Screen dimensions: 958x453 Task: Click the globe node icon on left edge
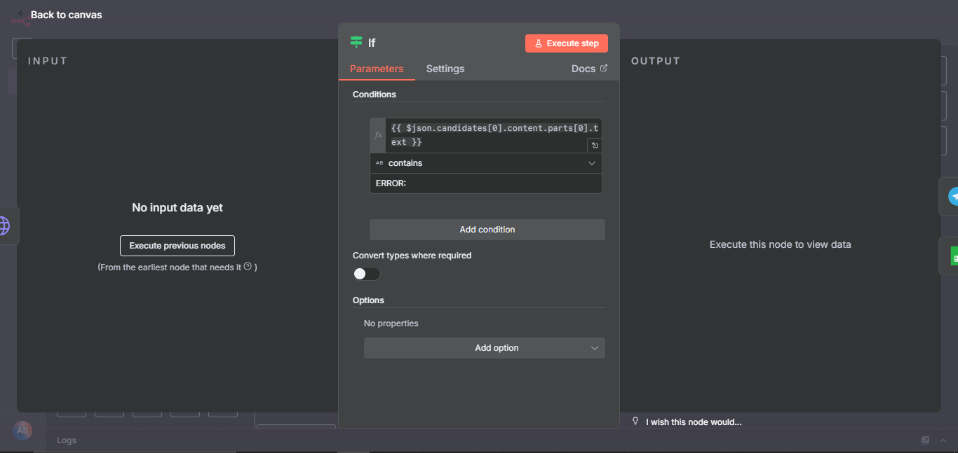point(4,225)
